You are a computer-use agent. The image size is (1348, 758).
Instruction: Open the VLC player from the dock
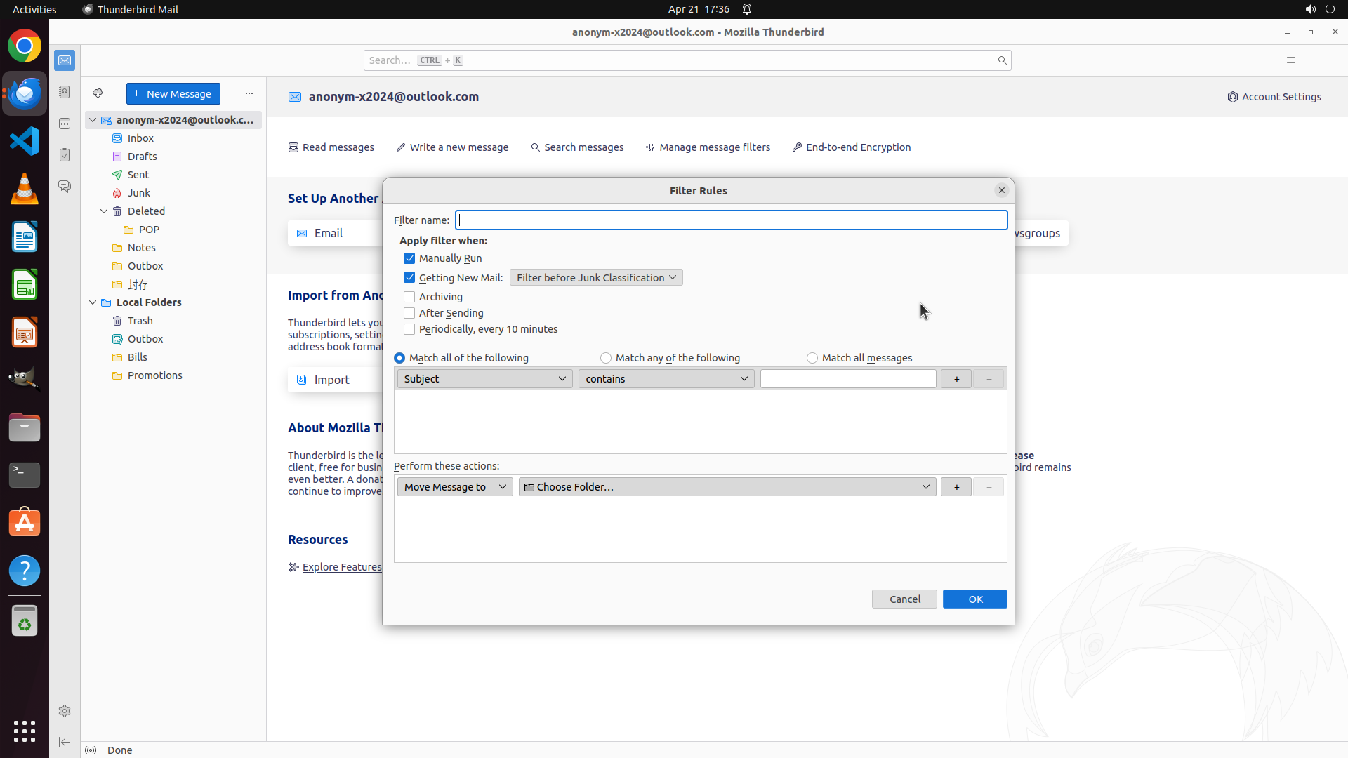coord(25,189)
